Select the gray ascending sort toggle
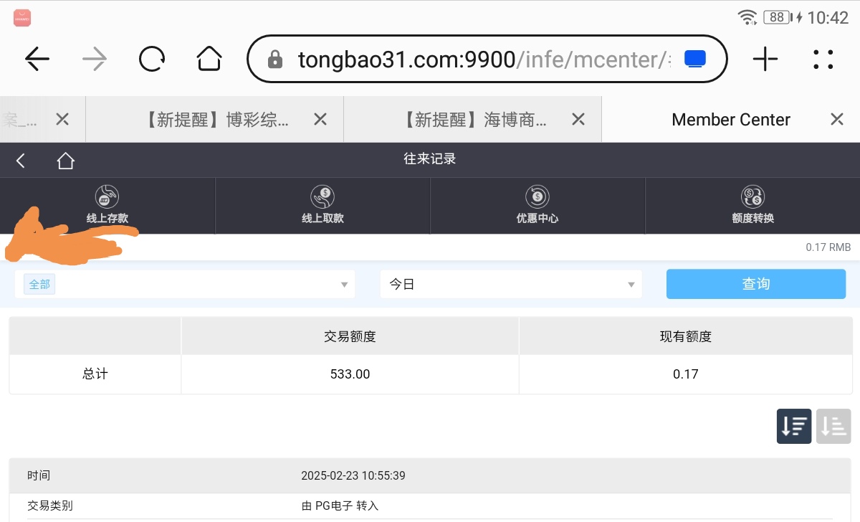The image size is (860, 522). (x=833, y=426)
